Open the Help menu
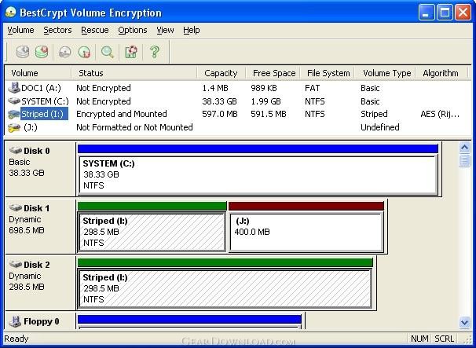The width and height of the screenshot is (476, 348). [x=192, y=30]
